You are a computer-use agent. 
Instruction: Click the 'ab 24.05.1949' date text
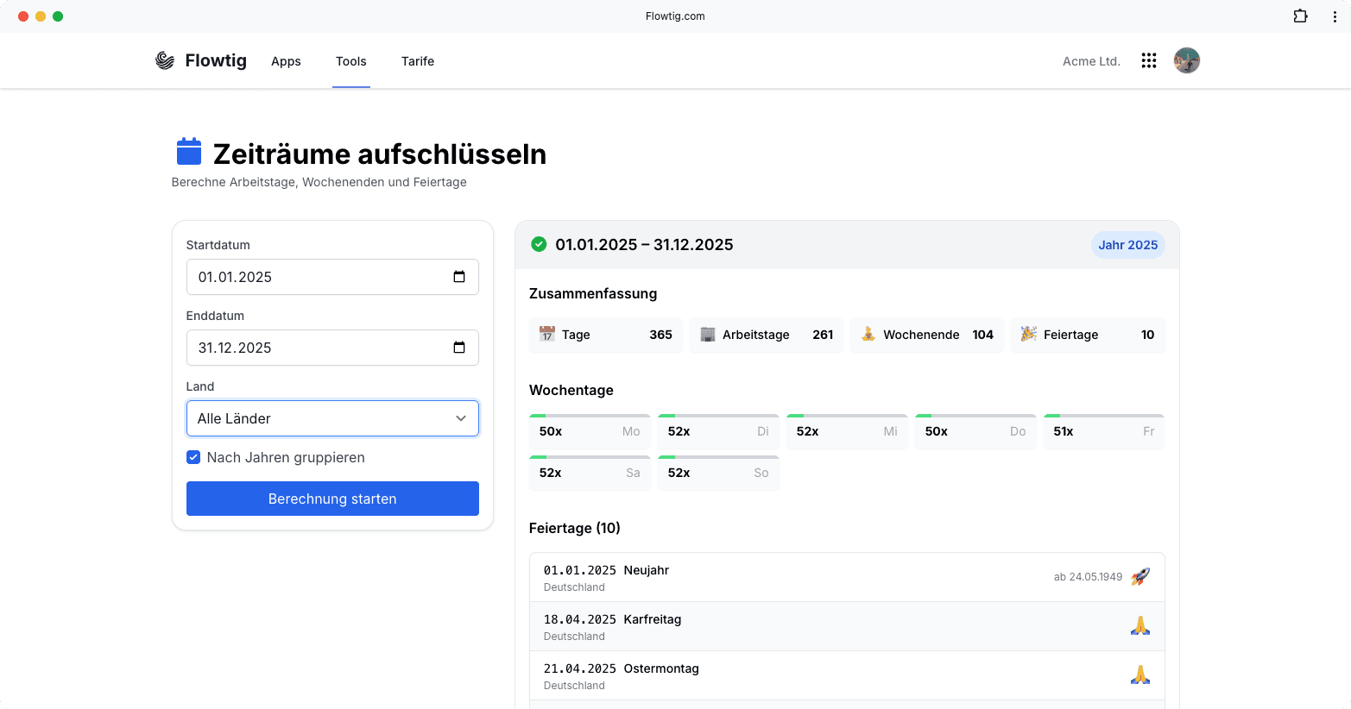[1088, 577]
